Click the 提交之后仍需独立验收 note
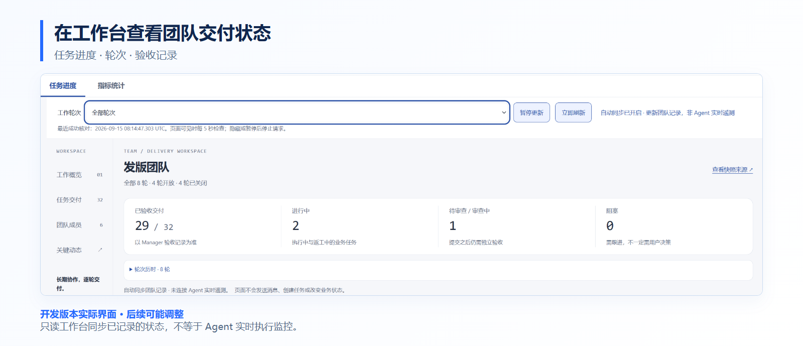The width and height of the screenshot is (803, 346). [x=476, y=243]
